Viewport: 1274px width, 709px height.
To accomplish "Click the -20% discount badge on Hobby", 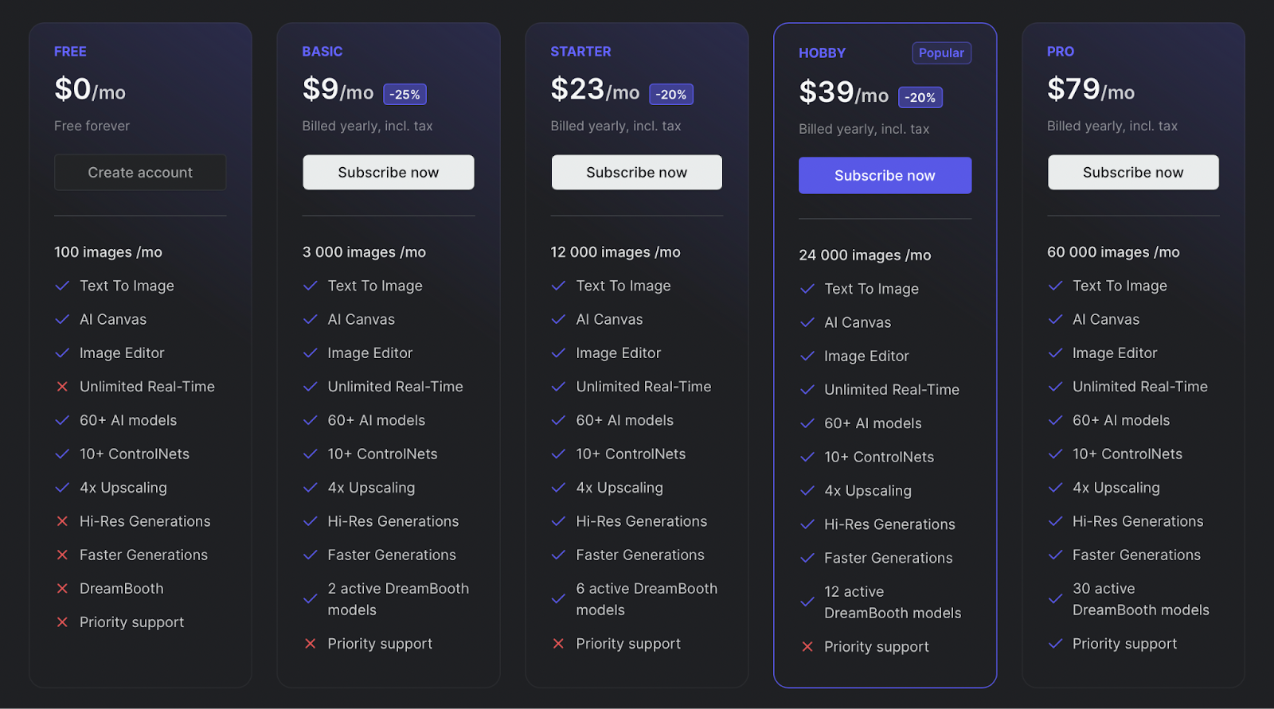I will coord(921,98).
